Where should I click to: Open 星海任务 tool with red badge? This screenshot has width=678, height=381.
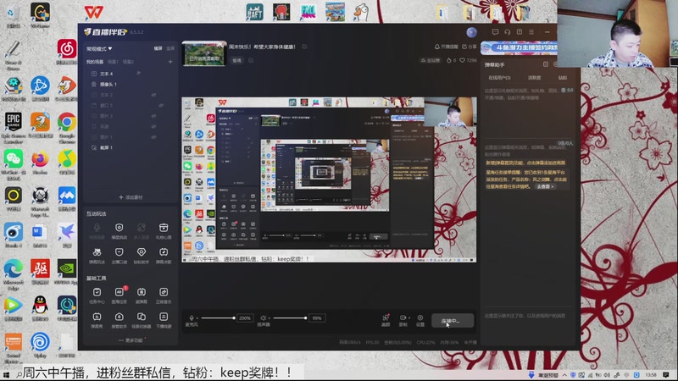(119, 295)
